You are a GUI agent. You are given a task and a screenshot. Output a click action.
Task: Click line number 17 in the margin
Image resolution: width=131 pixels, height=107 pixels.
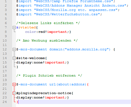[5, 71]
